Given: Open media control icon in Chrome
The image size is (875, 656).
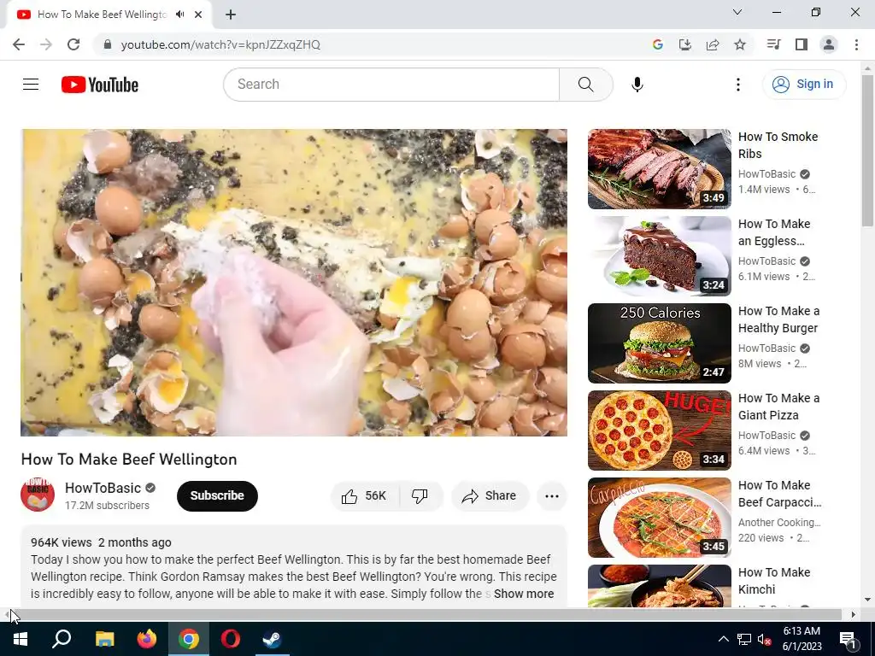Looking at the screenshot, I should (773, 44).
